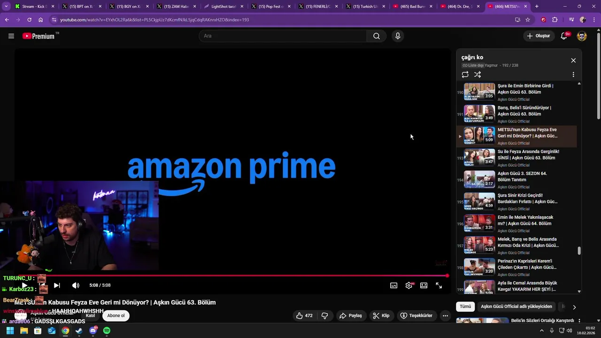
Task: Open the YouTube account avatar menu
Action: point(582,36)
